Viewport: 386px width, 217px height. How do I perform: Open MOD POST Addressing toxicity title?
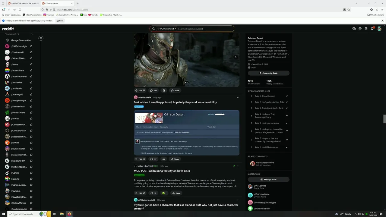pos(162,171)
